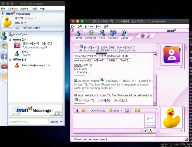Screen dimensions: 192x147
Task: Open the Facebook sidebar tab
Action: [x=4, y=57]
